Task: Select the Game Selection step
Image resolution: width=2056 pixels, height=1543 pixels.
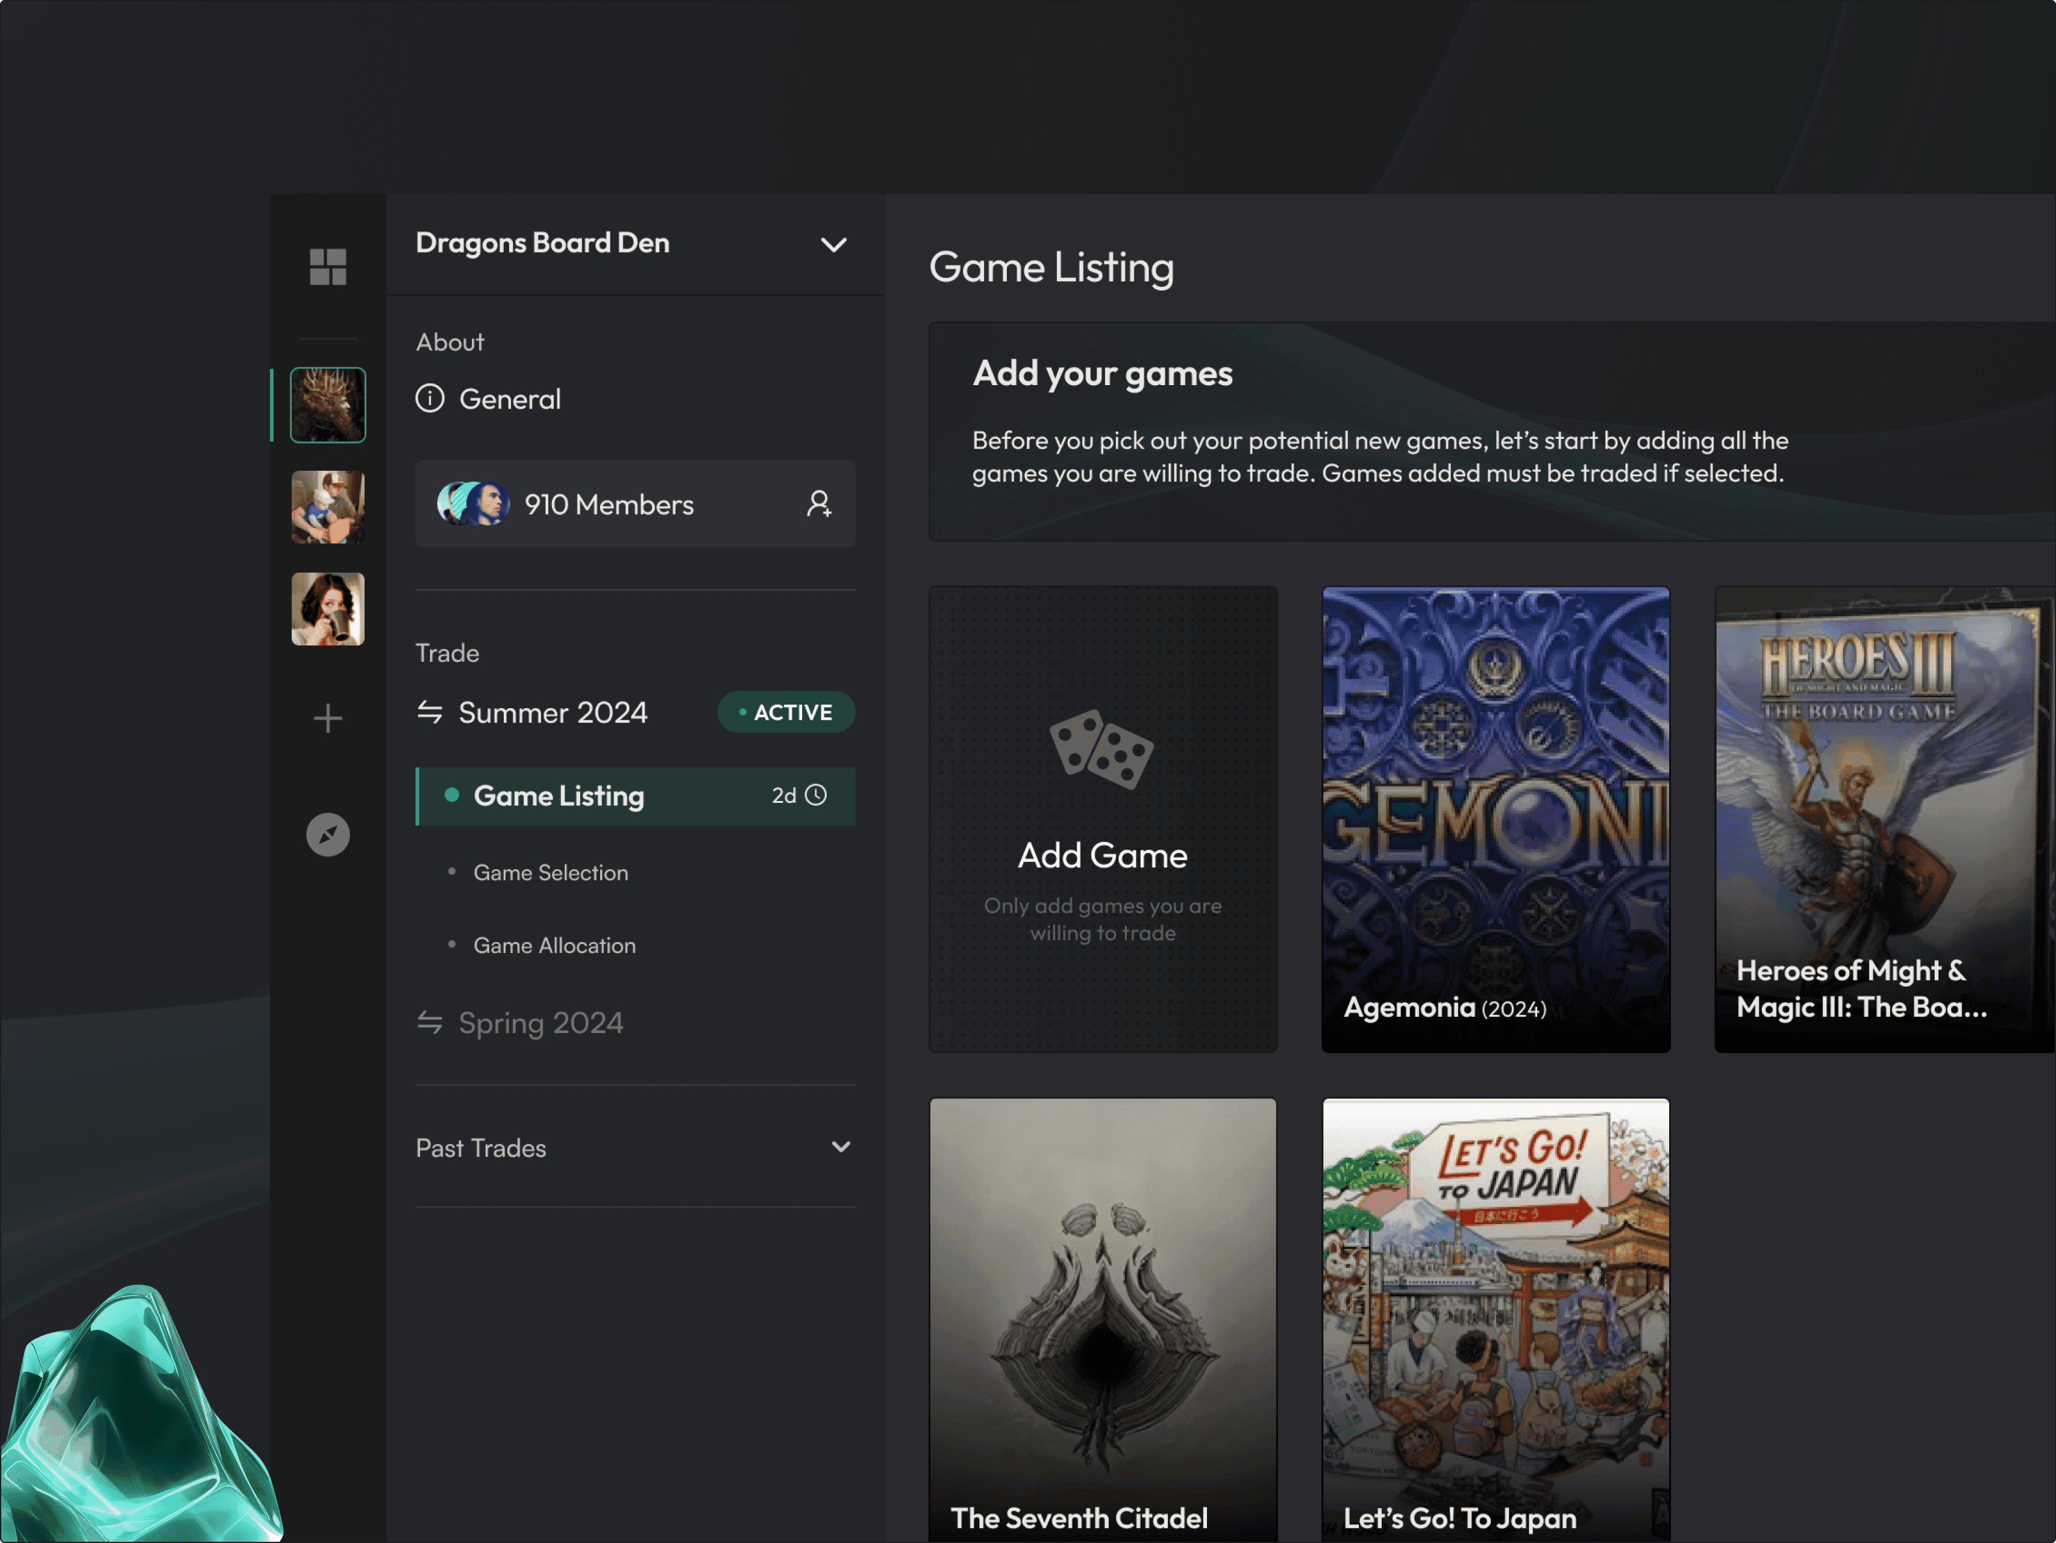Action: click(x=550, y=873)
